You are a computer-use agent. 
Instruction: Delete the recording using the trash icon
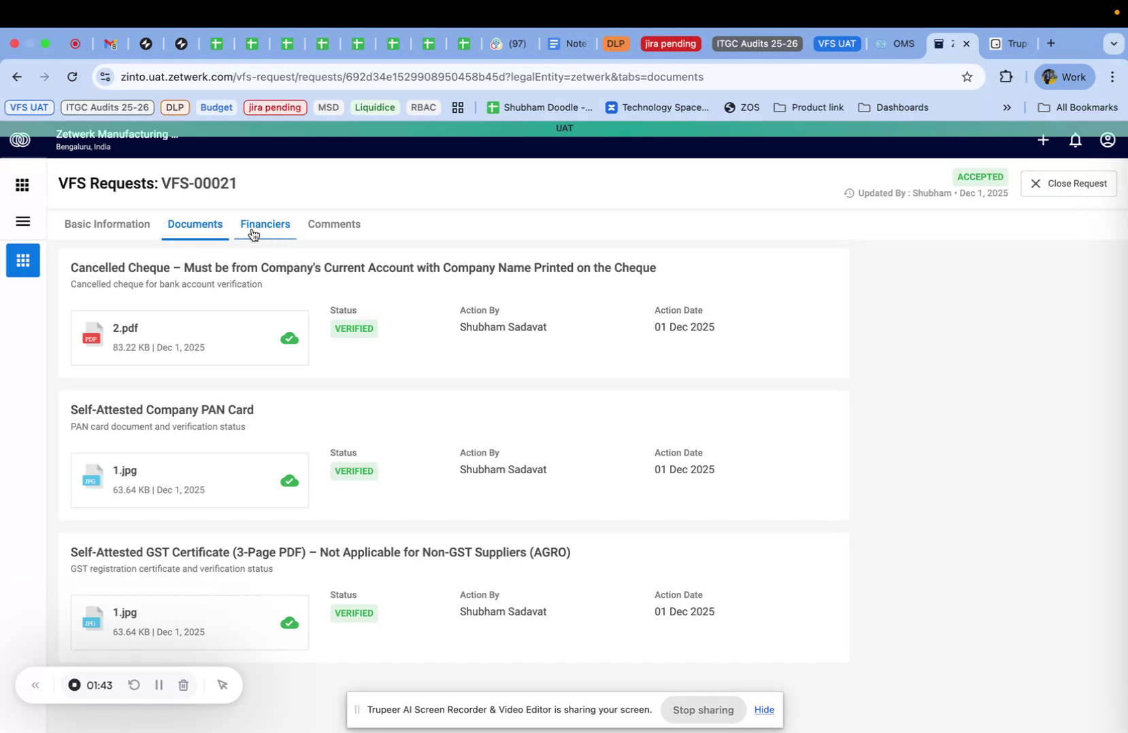tap(183, 685)
